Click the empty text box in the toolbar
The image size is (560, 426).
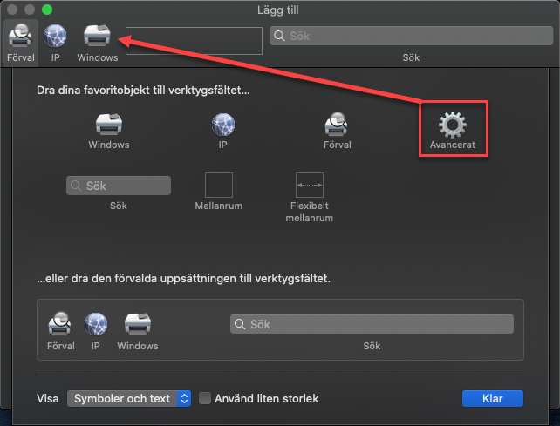(194, 40)
